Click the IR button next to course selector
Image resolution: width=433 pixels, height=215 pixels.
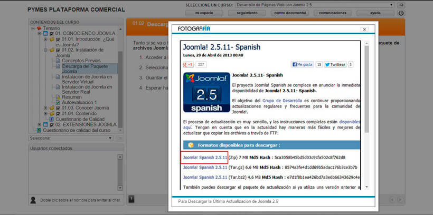[401, 5]
